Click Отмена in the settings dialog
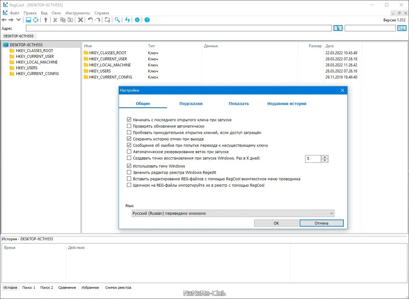The width and height of the screenshot is (409, 299). click(x=321, y=223)
